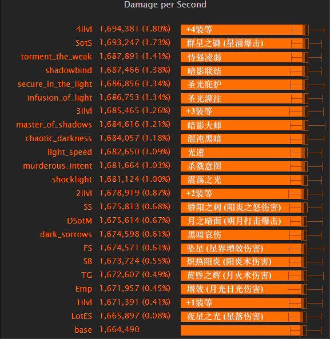Click the FS bar 坠星
The image size is (330, 339).
coord(244,249)
